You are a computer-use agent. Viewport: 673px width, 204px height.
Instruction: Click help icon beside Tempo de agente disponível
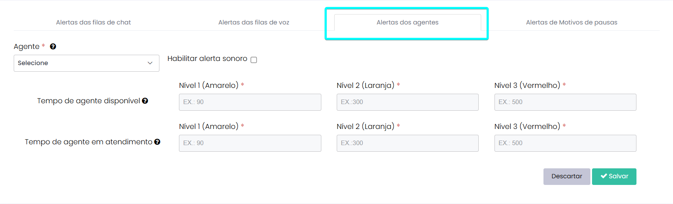click(x=145, y=101)
